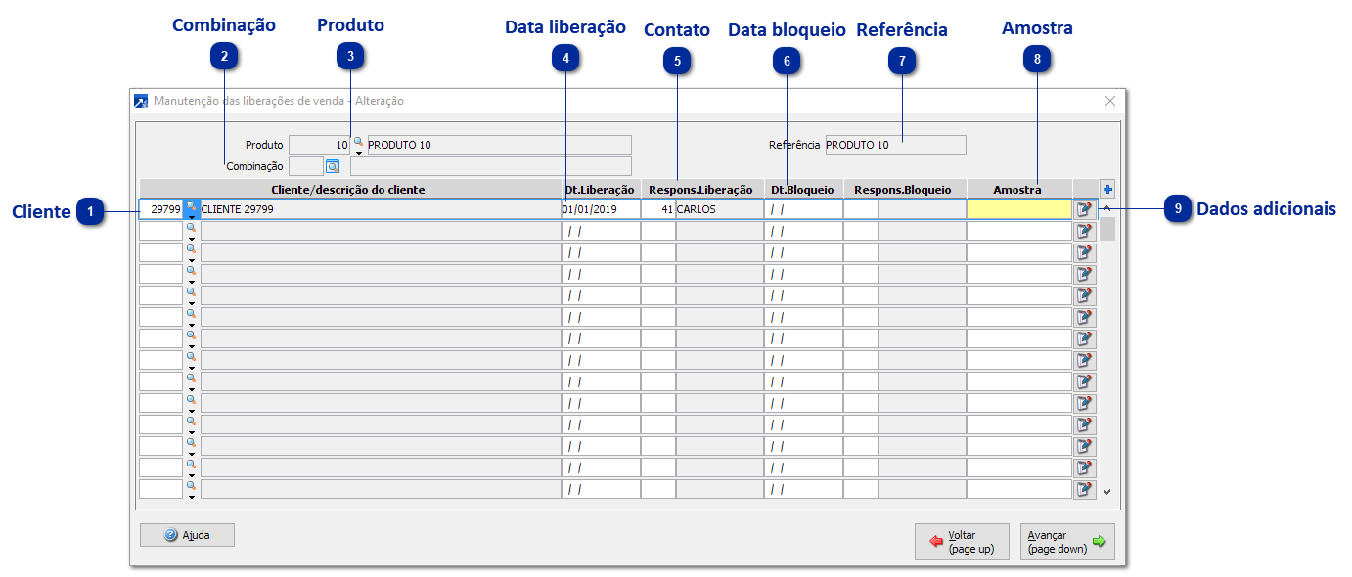Screen dimensions: 1352x577
Task: Focus the Combinação code field
Action: click(x=306, y=166)
